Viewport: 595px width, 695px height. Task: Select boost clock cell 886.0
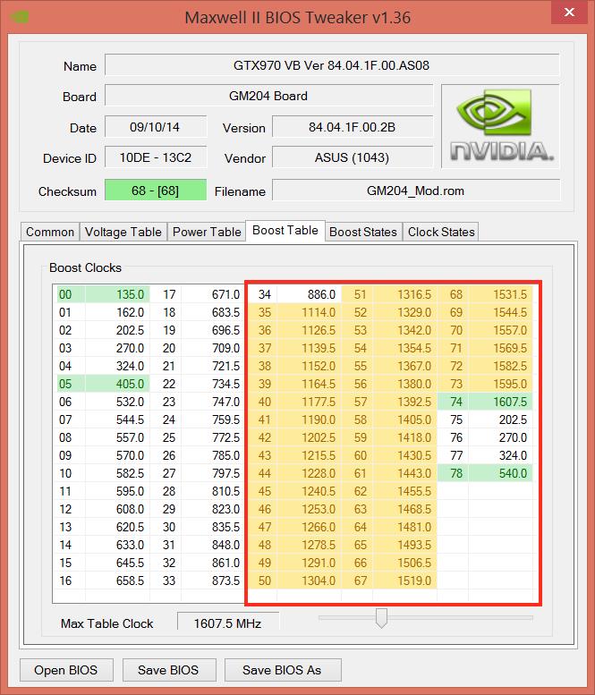pos(309,294)
